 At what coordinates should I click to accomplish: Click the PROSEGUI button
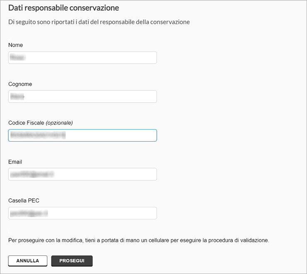[72, 261]
